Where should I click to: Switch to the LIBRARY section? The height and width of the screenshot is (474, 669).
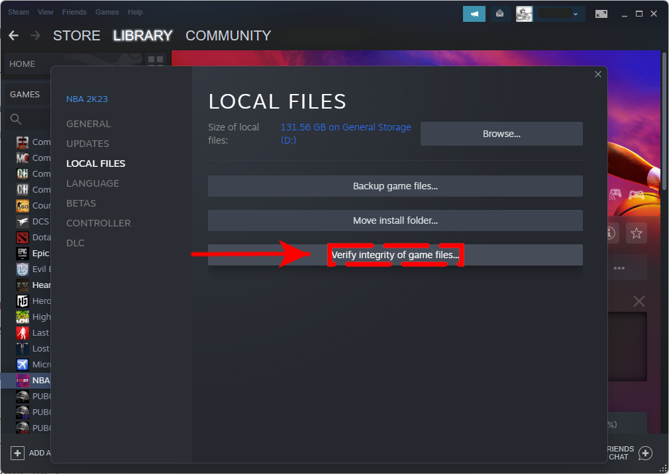coord(142,35)
